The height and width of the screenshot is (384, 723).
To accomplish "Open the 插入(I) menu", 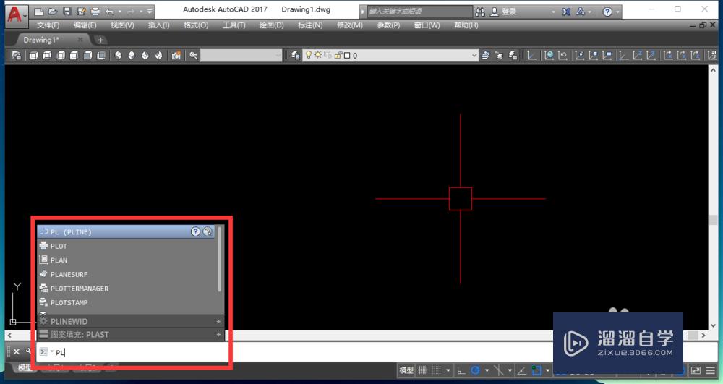I will (158, 25).
